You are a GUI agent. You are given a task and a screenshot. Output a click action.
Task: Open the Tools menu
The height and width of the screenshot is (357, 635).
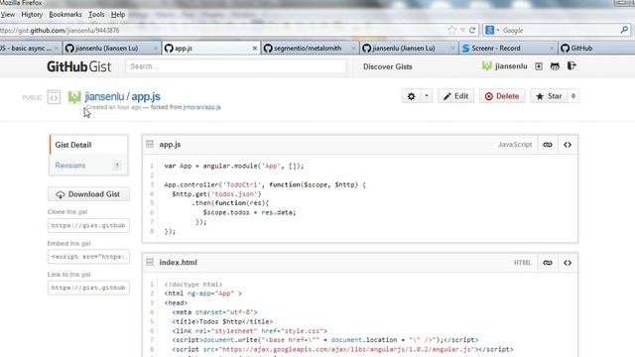(96, 15)
